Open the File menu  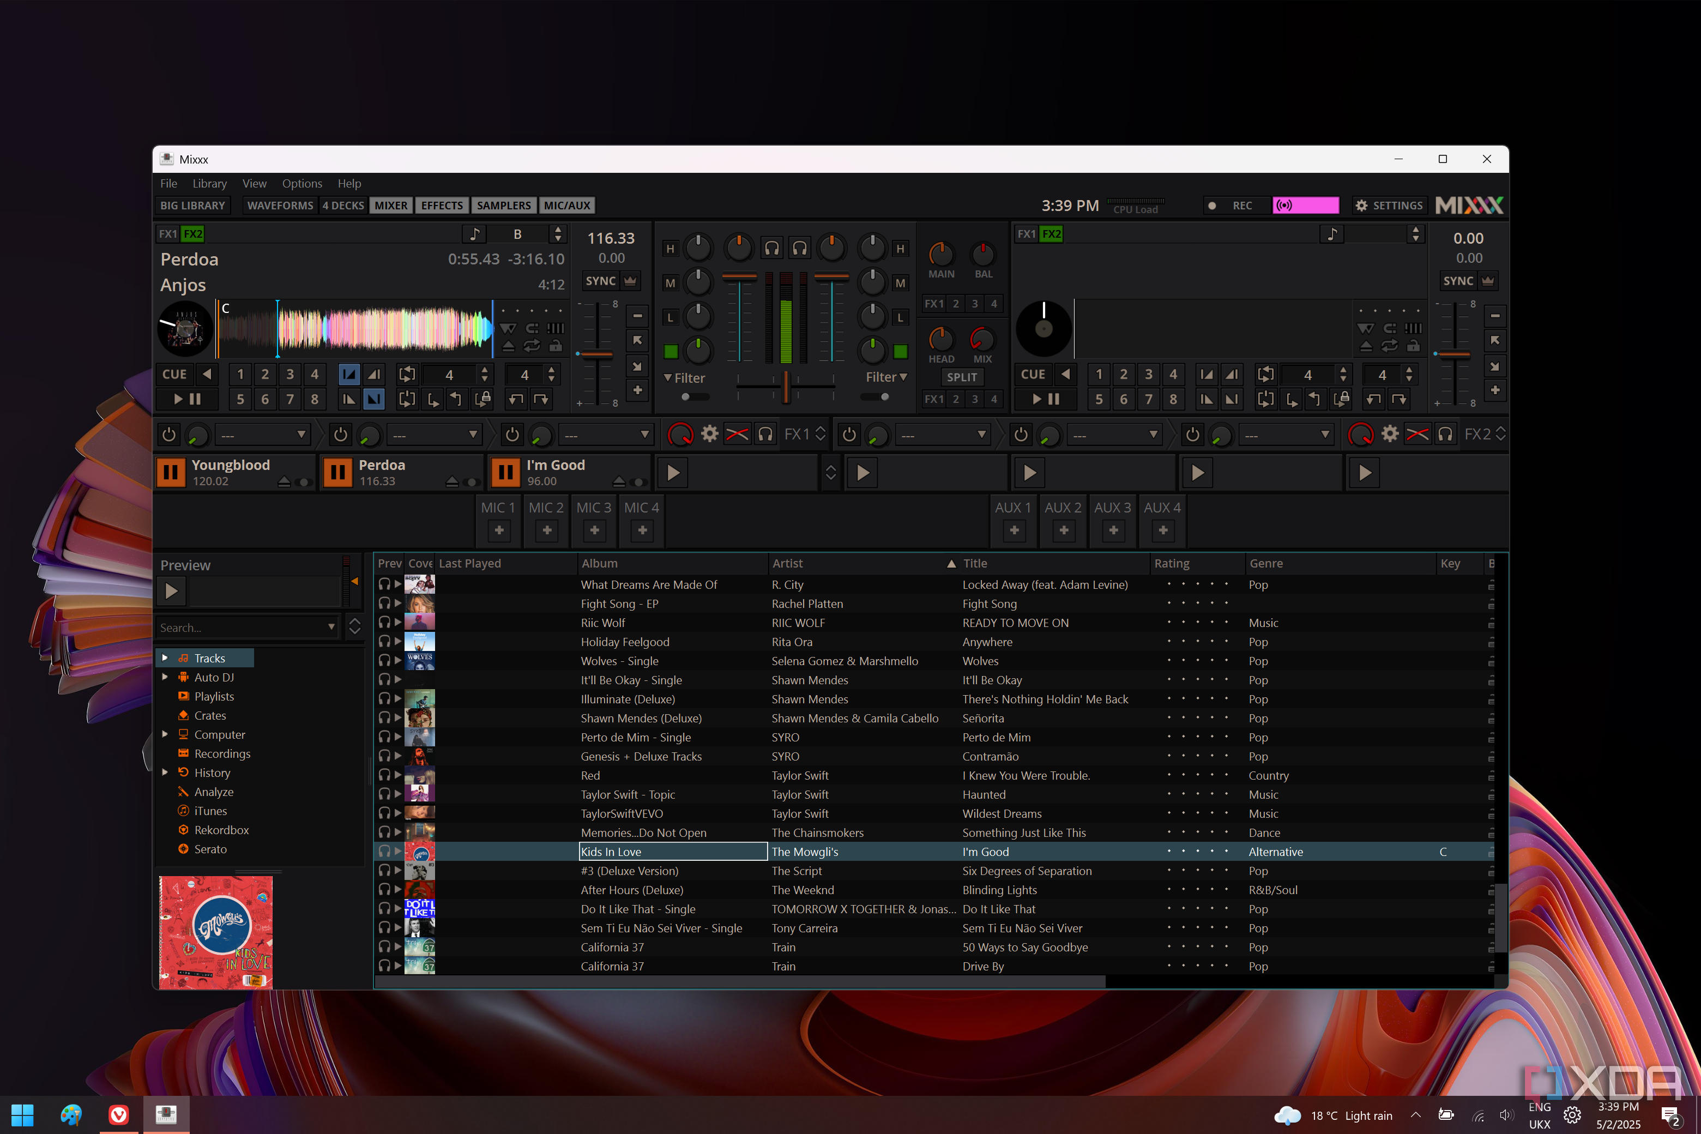(168, 184)
